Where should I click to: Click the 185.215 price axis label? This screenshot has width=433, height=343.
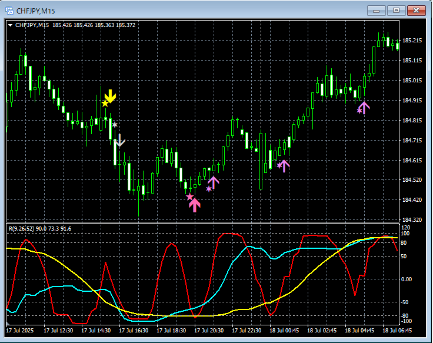pyautogui.click(x=412, y=41)
